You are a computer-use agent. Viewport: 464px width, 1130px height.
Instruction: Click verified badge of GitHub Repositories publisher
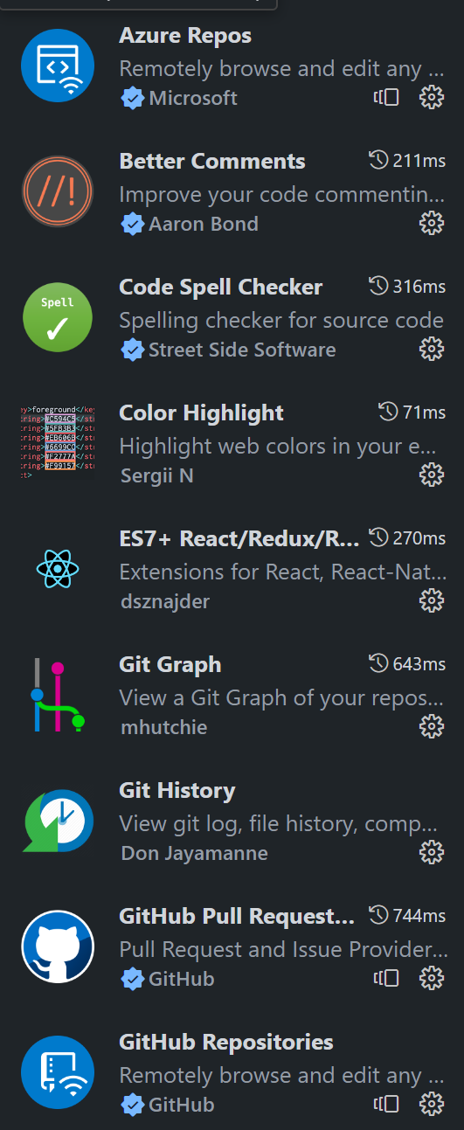(x=132, y=1105)
